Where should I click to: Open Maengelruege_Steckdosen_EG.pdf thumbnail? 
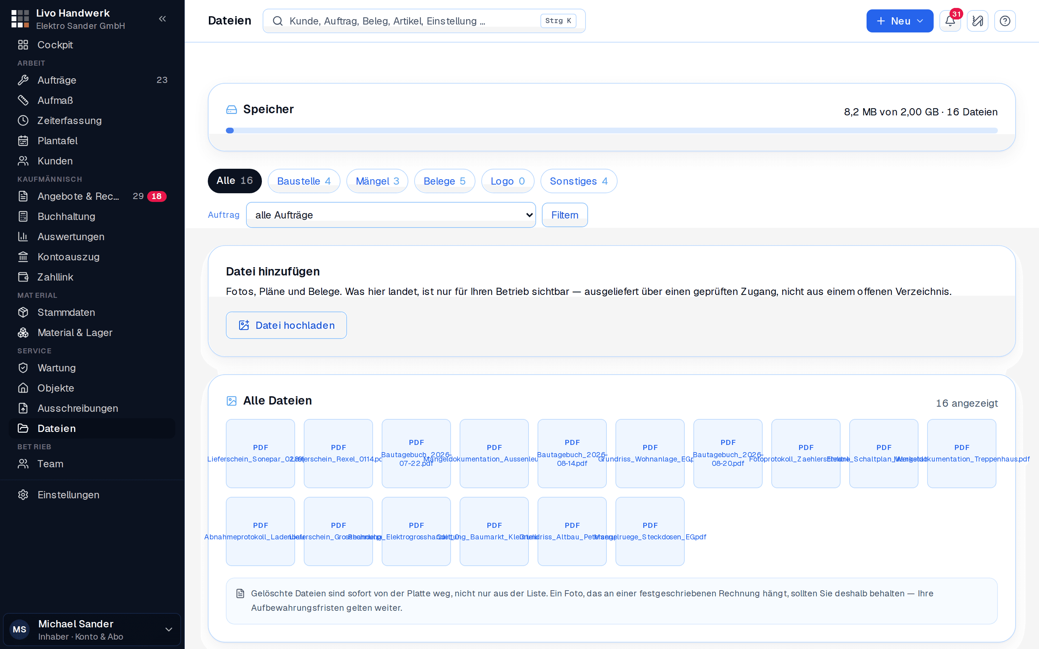point(650,531)
